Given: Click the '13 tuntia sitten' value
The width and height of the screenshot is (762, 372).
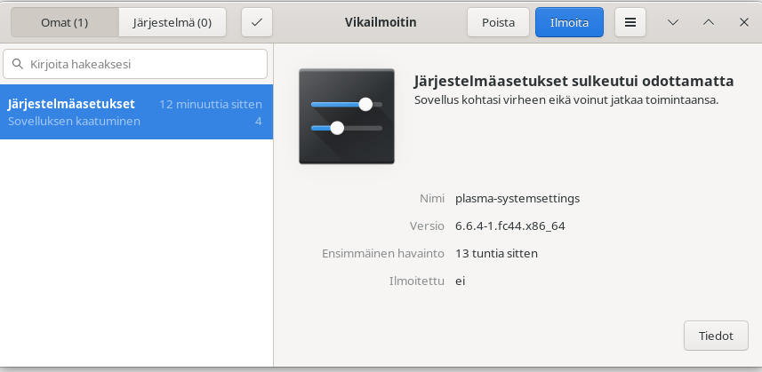Looking at the screenshot, I should [497, 254].
